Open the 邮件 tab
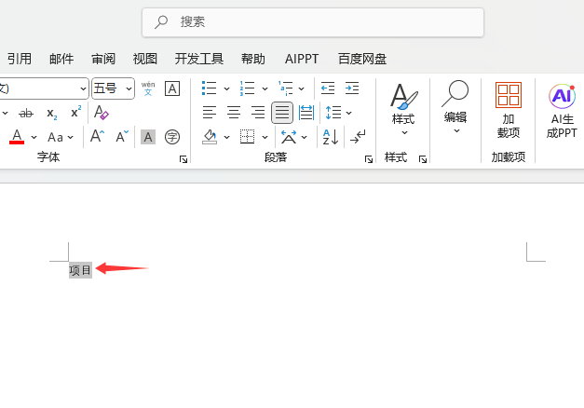The width and height of the screenshot is (584, 408). pos(61,59)
